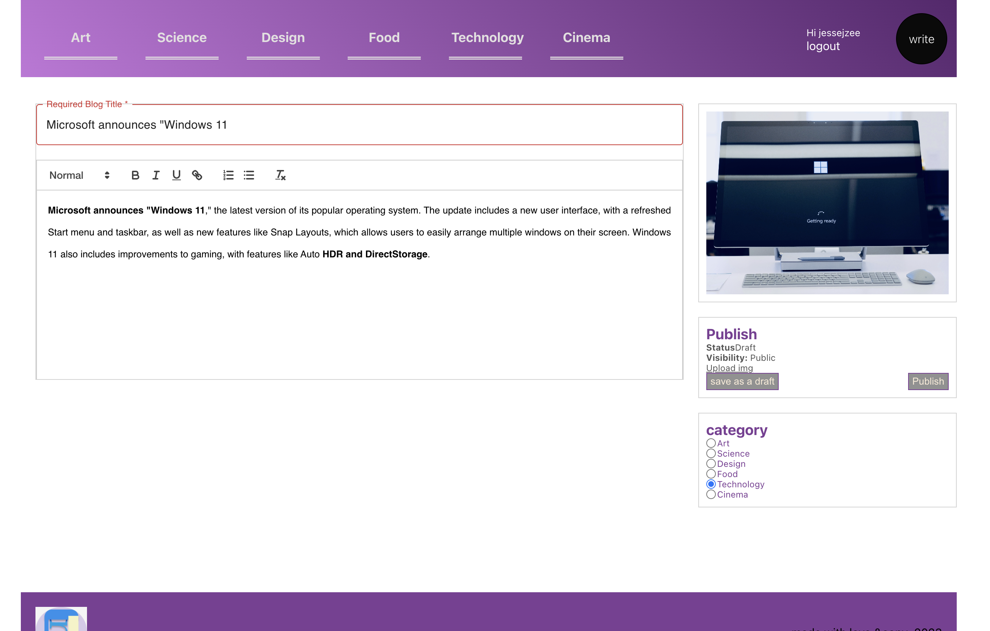Click into the Required Blog Title field
This screenshot has width=990, height=631.
359,125
